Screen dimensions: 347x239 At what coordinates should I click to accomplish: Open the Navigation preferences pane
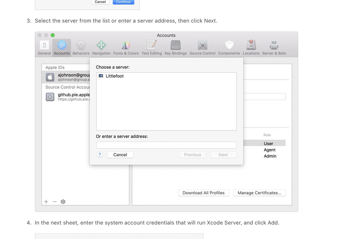click(x=101, y=48)
